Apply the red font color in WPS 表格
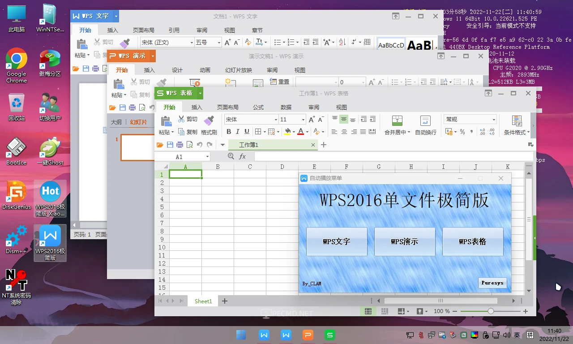This screenshot has height=344, width=573. (300, 132)
